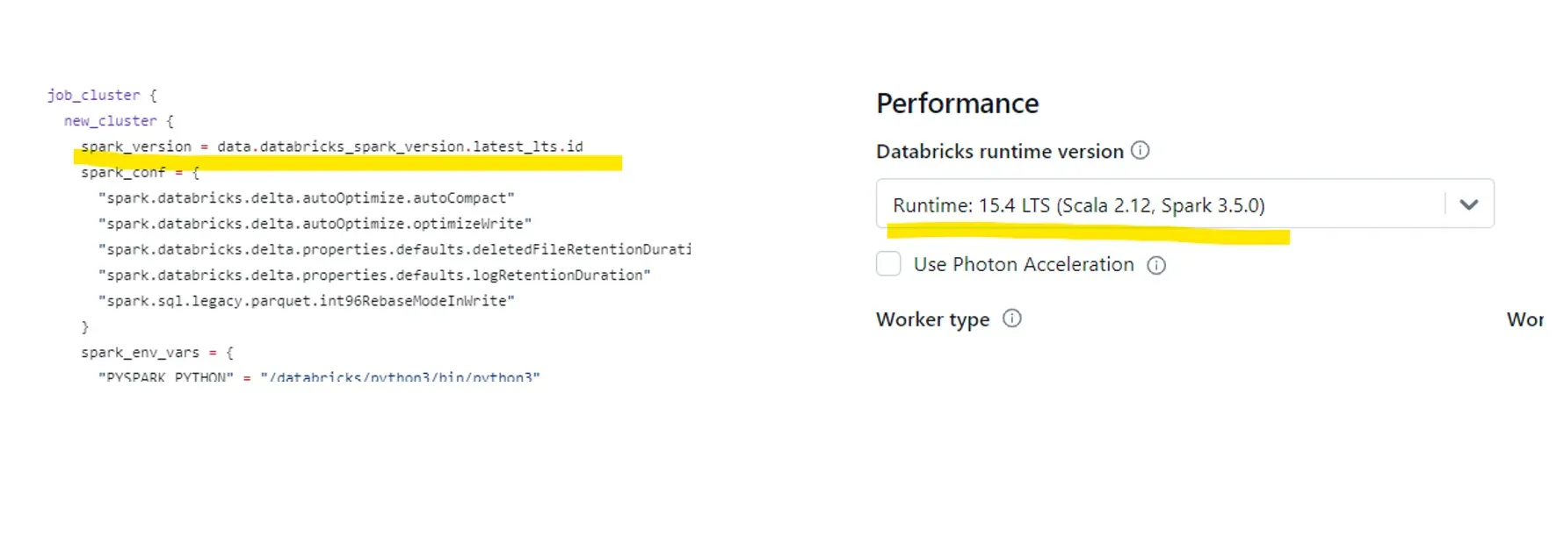Click the logRetentionDuration config line

[x=374, y=276]
